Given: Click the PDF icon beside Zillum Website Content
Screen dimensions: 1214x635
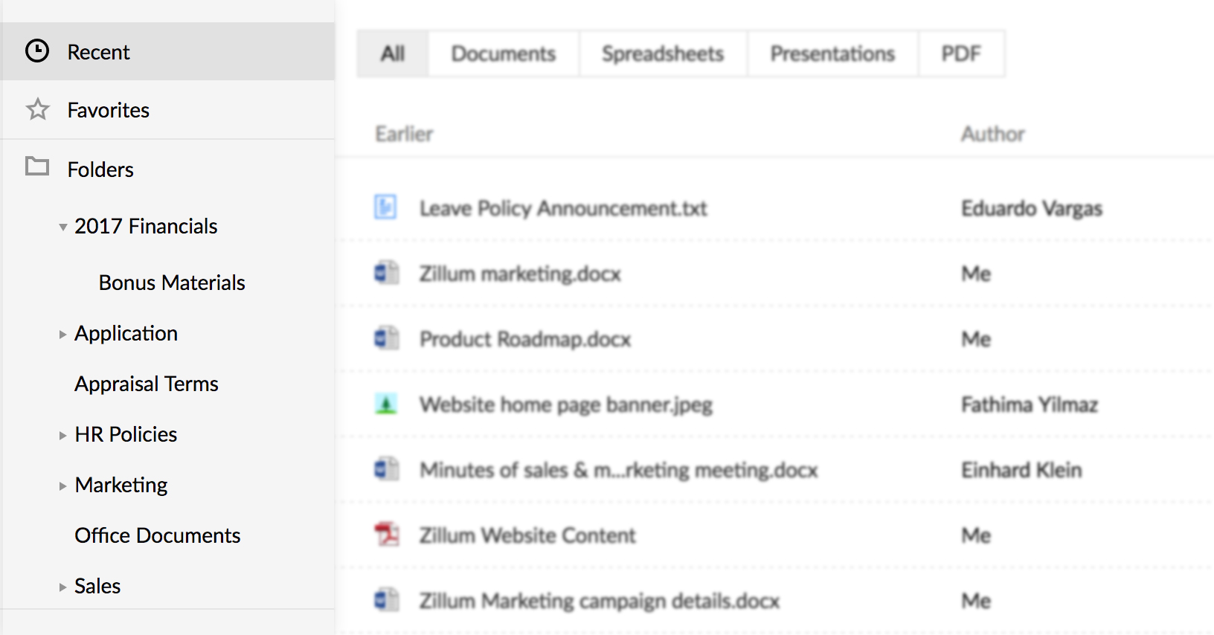Looking at the screenshot, I should pos(386,535).
